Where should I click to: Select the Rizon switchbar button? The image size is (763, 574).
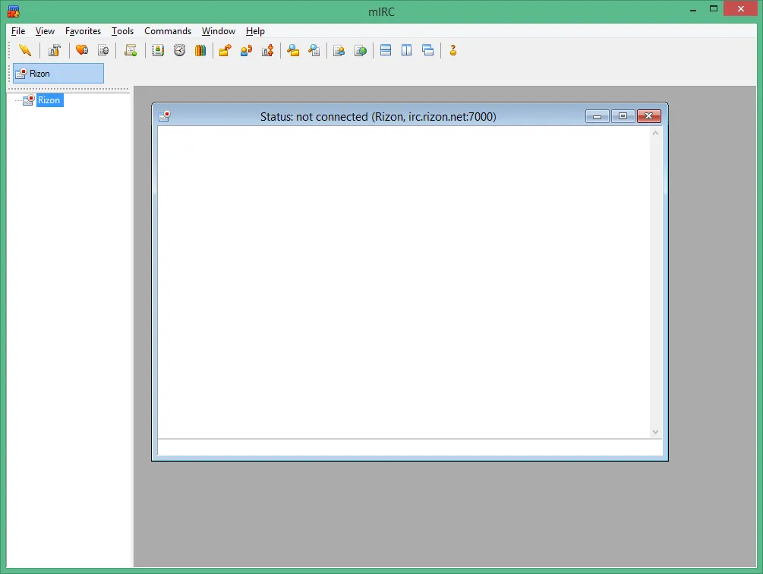click(58, 74)
